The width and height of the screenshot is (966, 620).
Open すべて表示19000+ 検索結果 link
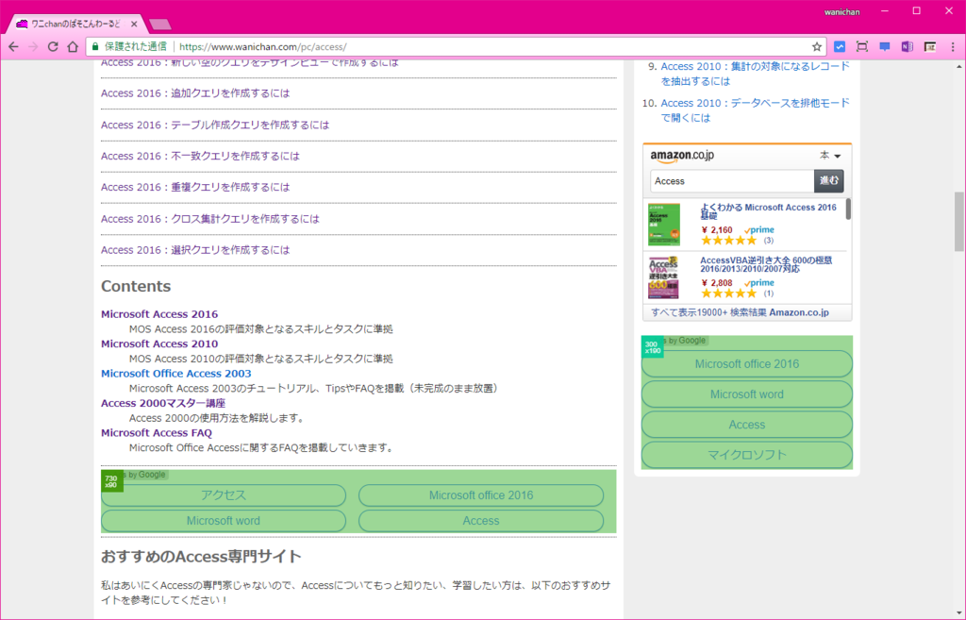tap(740, 312)
